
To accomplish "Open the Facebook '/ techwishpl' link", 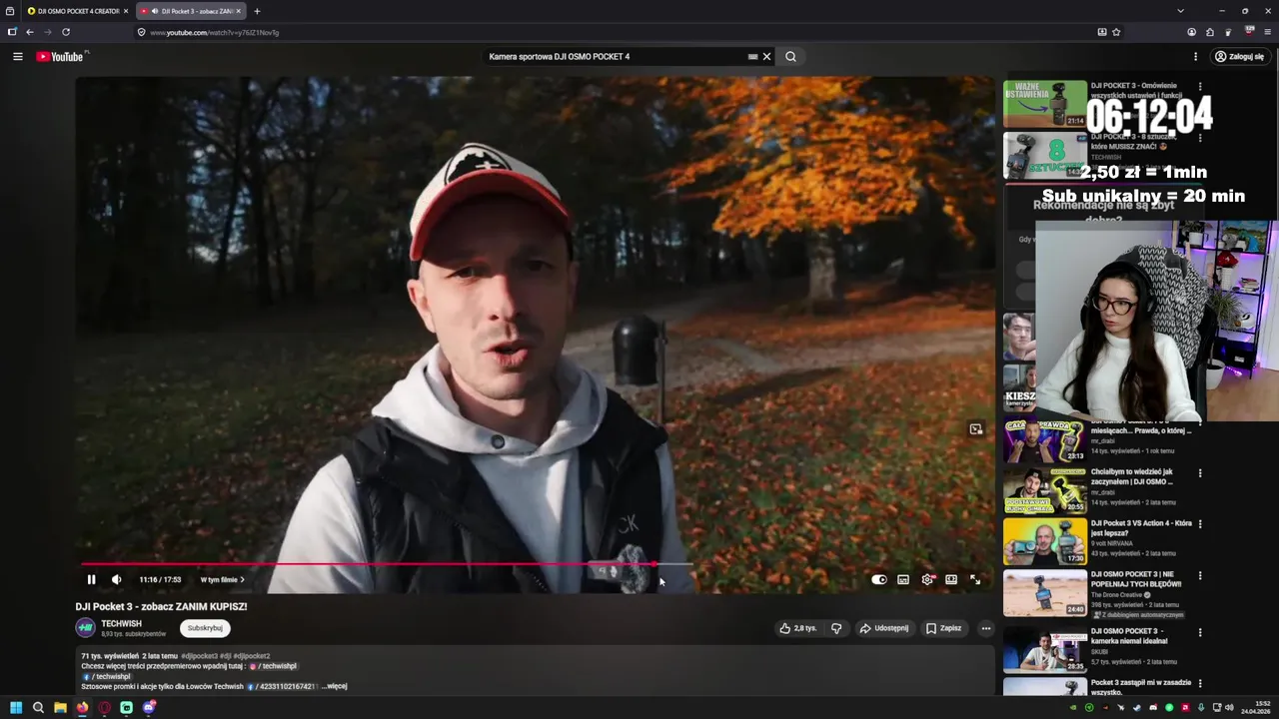I will coord(106,676).
